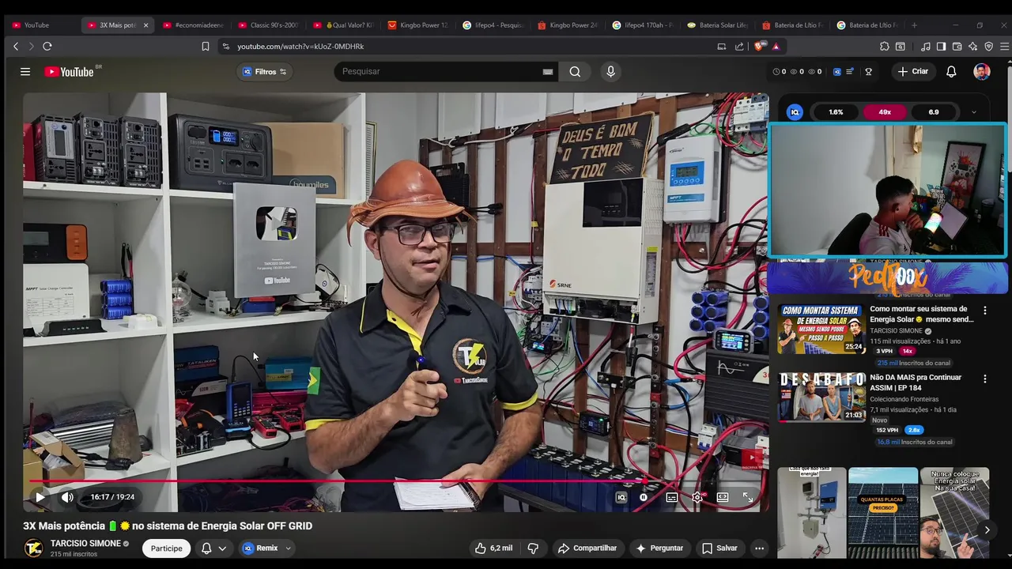Open the YouTube hamburger guide menu
Image resolution: width=1012 pixels, height=569 pixels.
(x=25, y=72)
